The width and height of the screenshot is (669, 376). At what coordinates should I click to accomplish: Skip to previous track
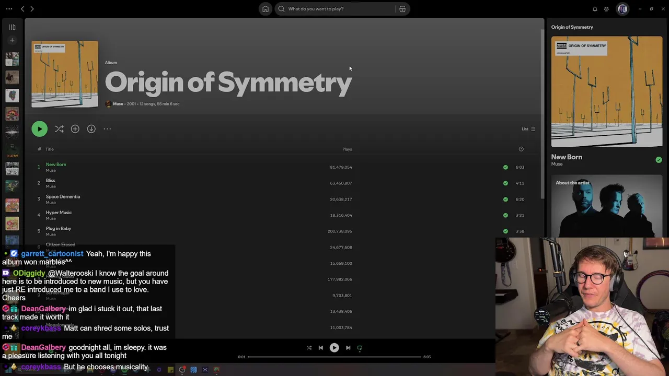(321, 348)
